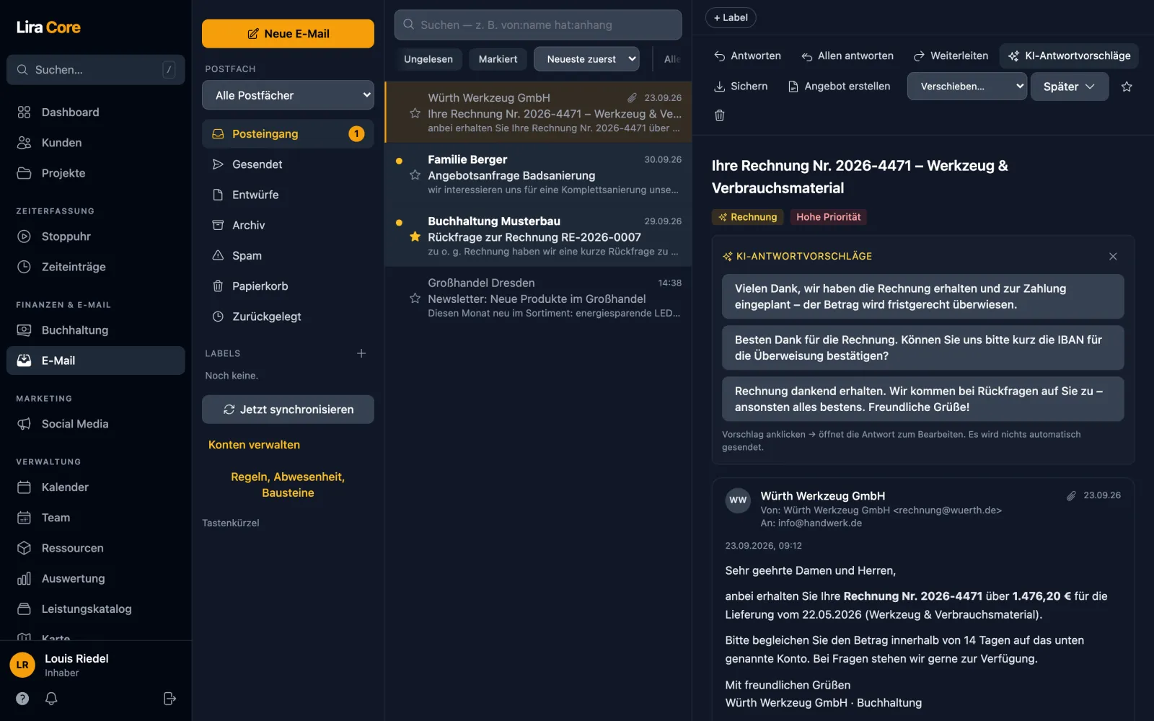Toggle star on Familie Berger email

click(x=415, y=175)
